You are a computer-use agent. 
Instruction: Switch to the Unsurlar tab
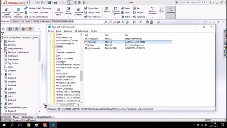point(5,21)
